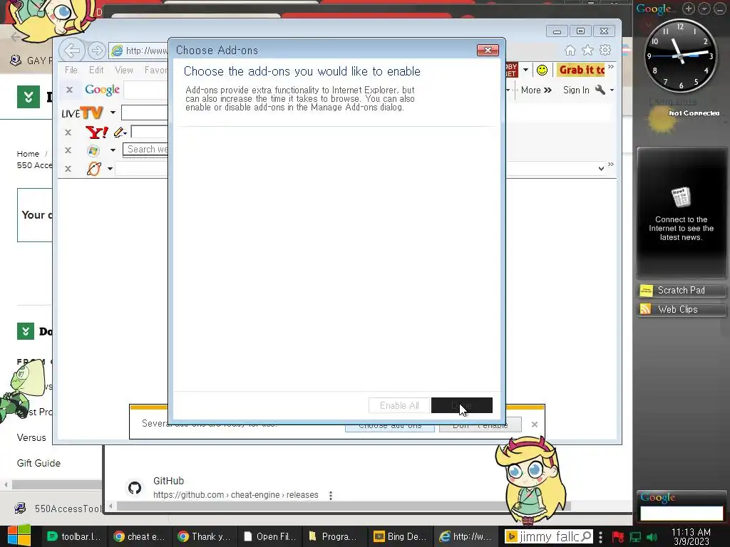Click the Google toolbar wrench icon
Screen dimensions: 730x547
coord(600,90)
